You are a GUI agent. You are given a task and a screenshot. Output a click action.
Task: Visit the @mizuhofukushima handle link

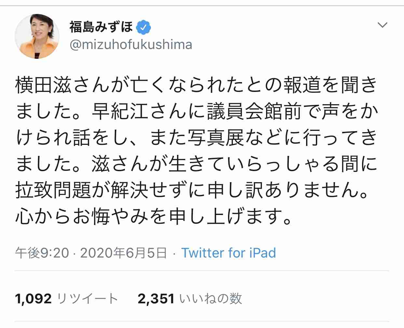click(131, 45)
